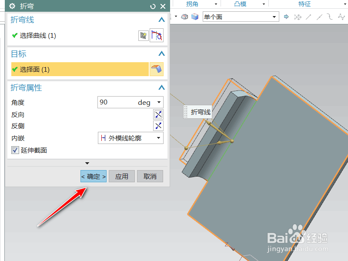Click the 折弯线 label in the viewport

[201, 112]
